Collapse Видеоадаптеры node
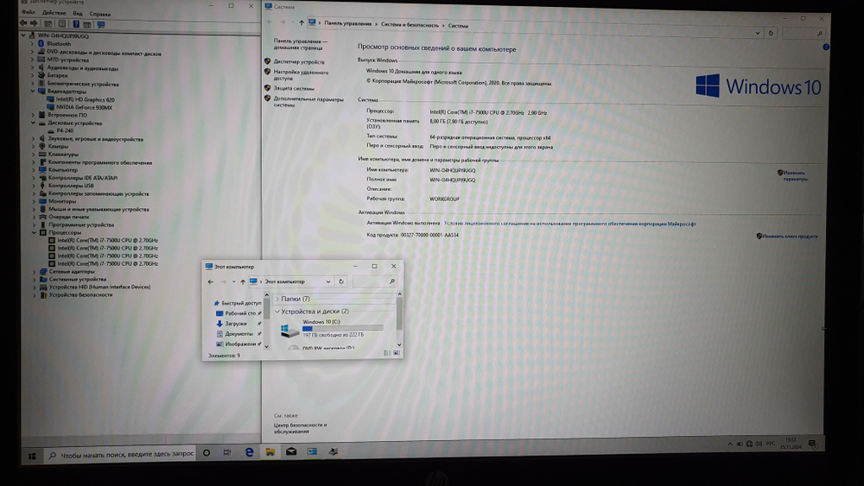This screenshot has height=486, width=864. pyautogui.click(x=33, y=92)
